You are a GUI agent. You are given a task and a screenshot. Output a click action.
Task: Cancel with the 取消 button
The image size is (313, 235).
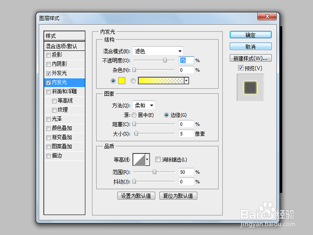coord(250,47)
